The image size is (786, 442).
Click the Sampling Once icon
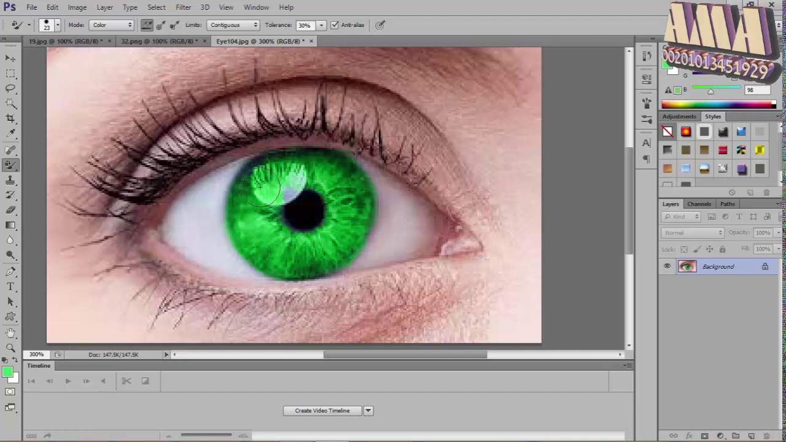161,25
